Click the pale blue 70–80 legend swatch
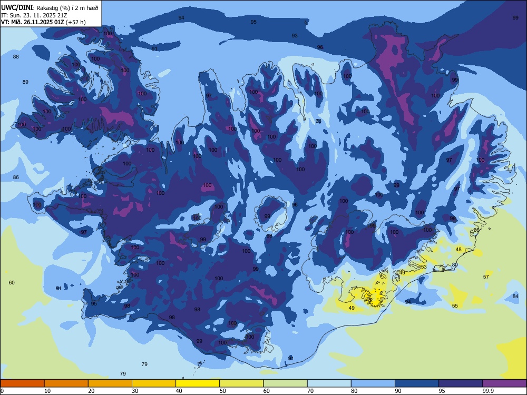527x395 pixels. 329,383
